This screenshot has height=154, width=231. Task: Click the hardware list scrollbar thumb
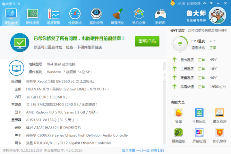pos(164,75)
